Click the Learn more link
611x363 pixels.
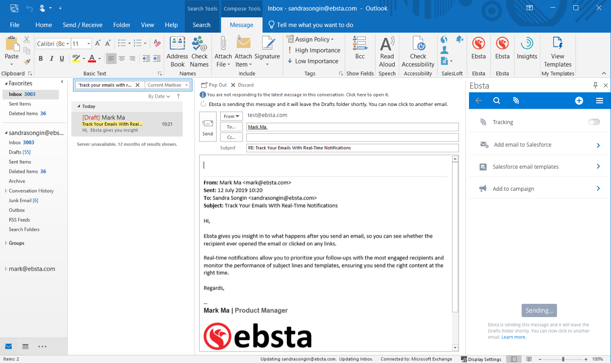[x=514, y=337]
